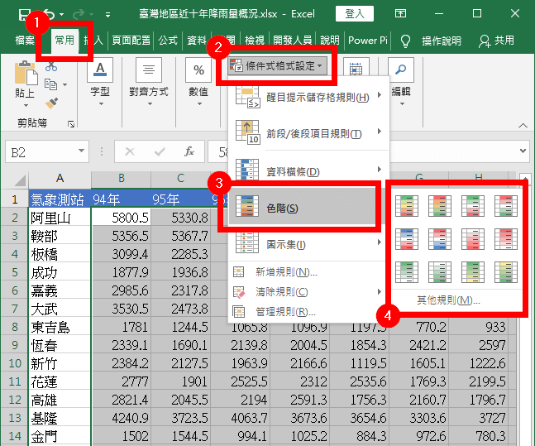Image resolution: width=535 pixels, height=446 pixels.
Task: Switch to the 公式 tab
Action: (x=168, y=41)
